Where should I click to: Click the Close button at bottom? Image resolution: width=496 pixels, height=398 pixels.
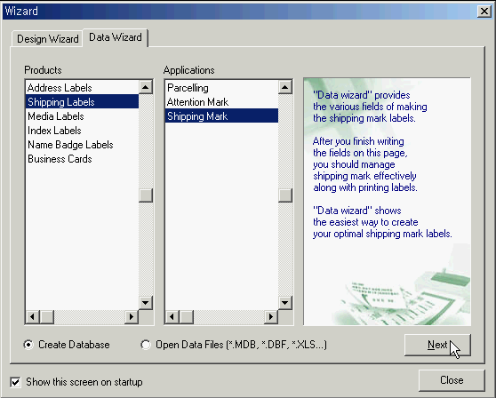point(452,380)
